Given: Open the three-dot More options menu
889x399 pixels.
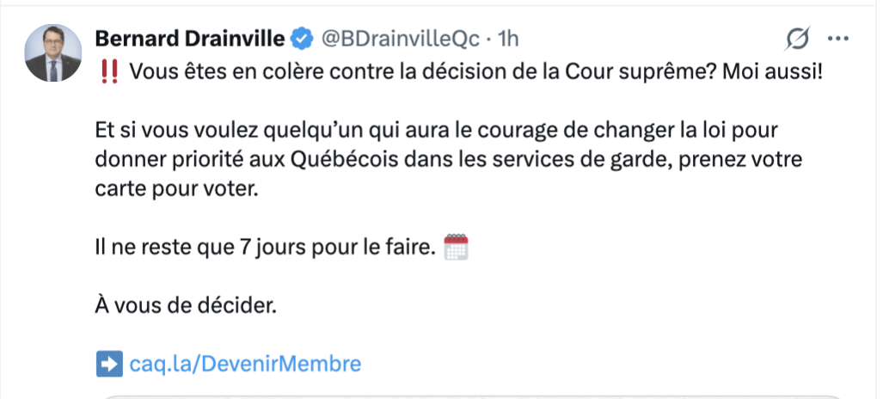Looking at the screenshot, I should (x=837, y=40).
